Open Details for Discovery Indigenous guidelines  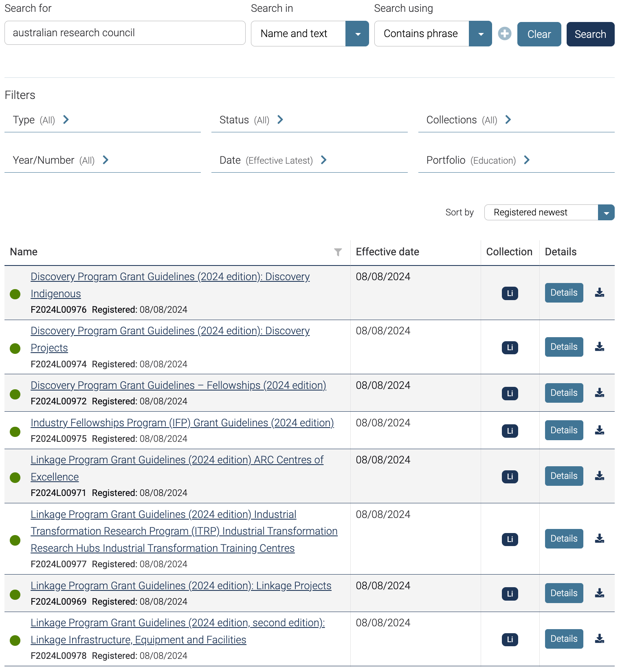(x=564, y=293)
